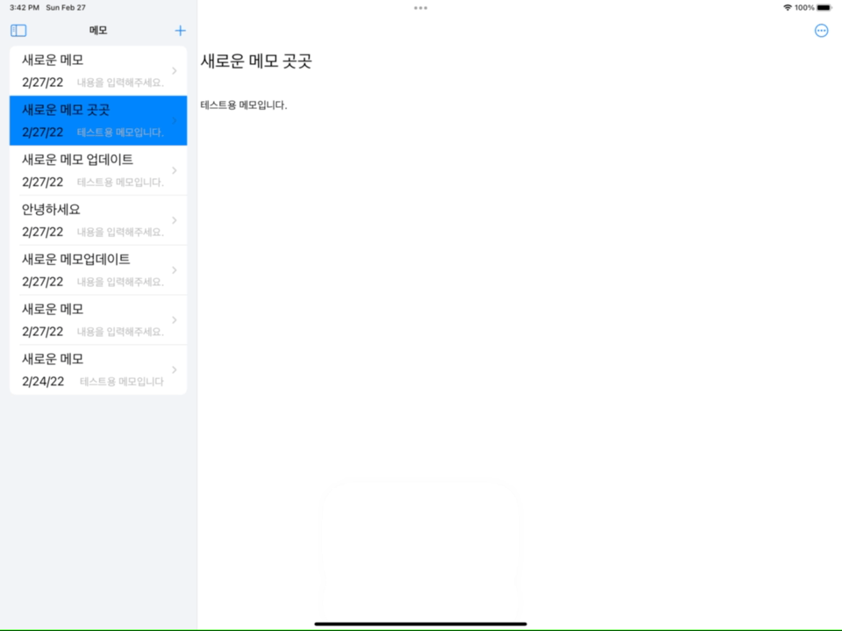The width and height of the screenshot is (842, 631).
Task: Edit body text 테스트용 메모입니다. in detail pane
Action: pyautogui.click(x=244, y=105)
